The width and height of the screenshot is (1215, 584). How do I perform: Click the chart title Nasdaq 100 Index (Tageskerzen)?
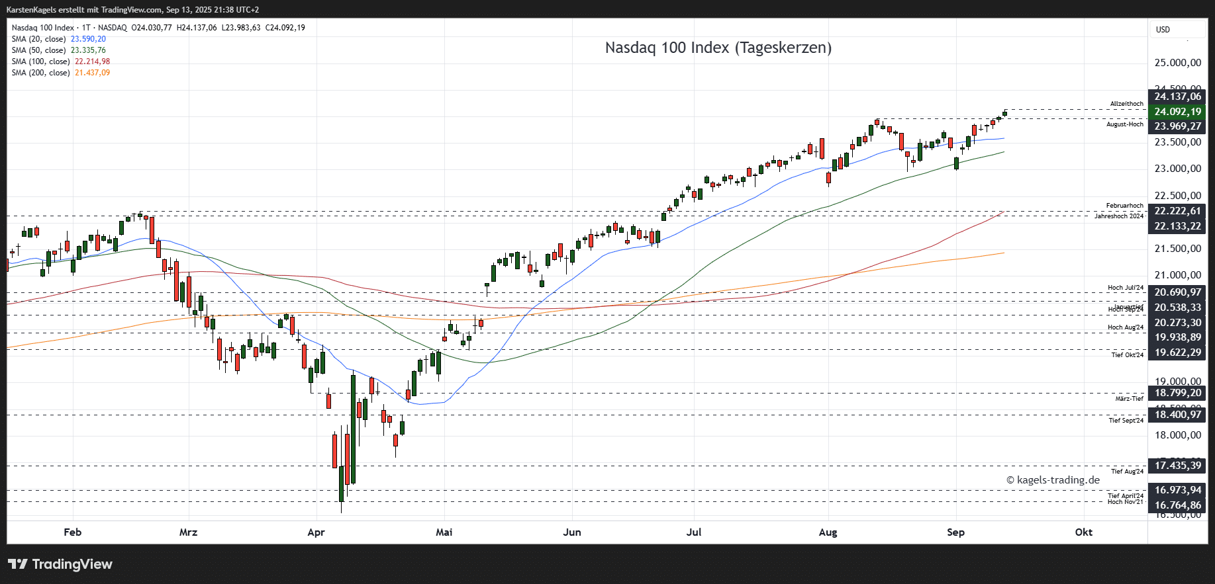(718, 48)
